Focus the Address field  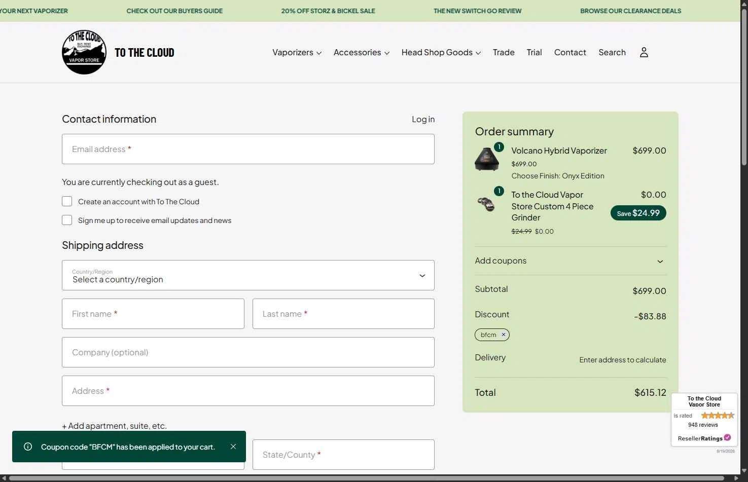(x=248, y=391)
